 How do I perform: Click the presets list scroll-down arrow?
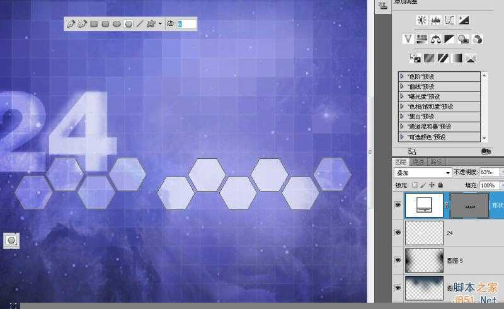pos(484,138)
